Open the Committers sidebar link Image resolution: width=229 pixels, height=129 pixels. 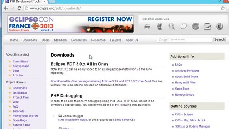(x=20, y=61)
